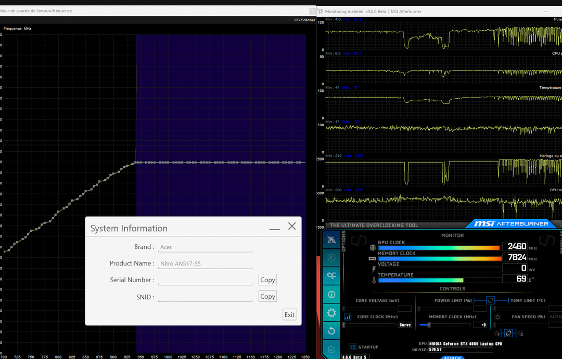The width and height of the screenshot is (562, 359).
Task: Toggle Windows STARTUP icon in Afterburner
Action: (x=353, y=347)
